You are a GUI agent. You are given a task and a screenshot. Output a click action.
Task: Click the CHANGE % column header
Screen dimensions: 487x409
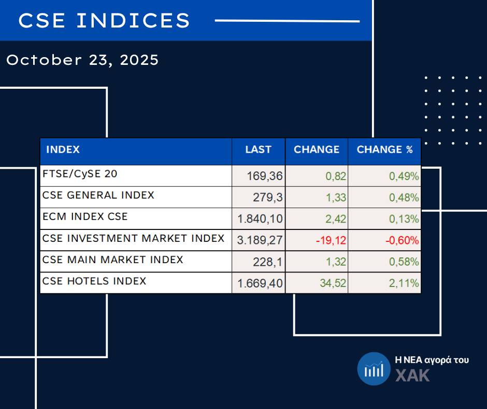(x=384, y=150)
